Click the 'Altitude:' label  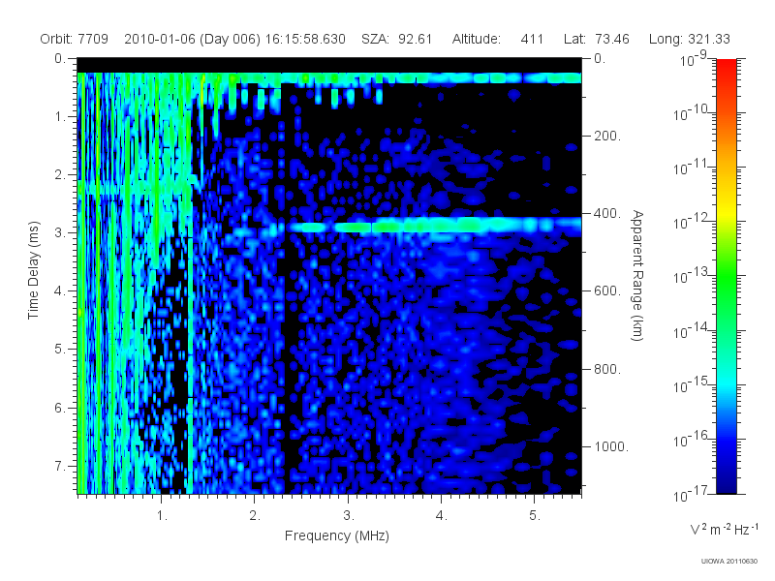[x=476, y=39]
